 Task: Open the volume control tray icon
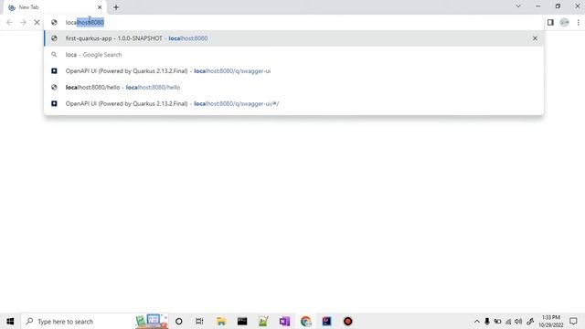518,321
